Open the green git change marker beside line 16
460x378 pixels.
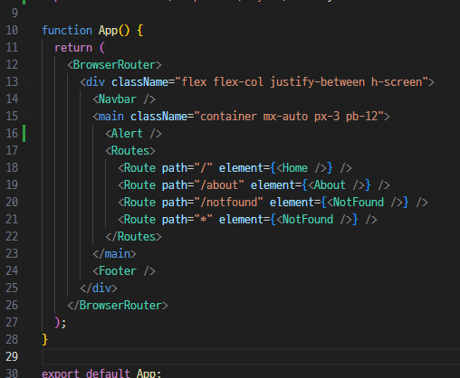pos(24,134)
